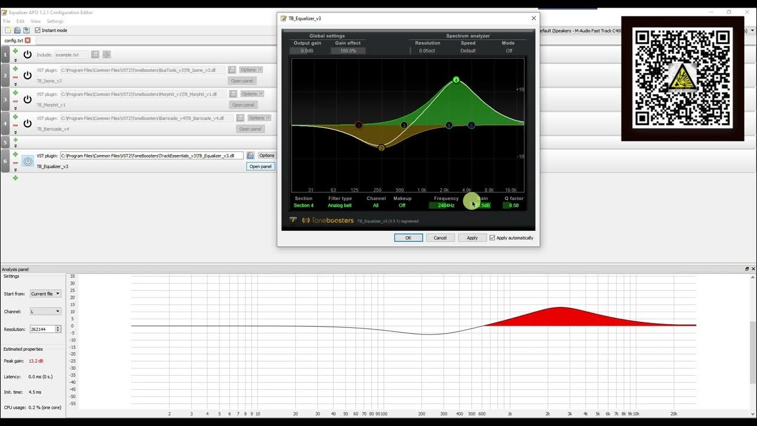Create a new configuration file from toolbar

pos(8,30)
